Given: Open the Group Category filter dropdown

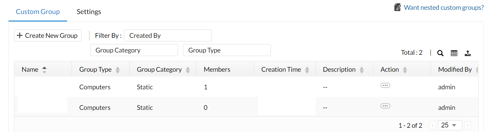Looking at the screenshot, I should pyautogui.click(x=134, y=50).
